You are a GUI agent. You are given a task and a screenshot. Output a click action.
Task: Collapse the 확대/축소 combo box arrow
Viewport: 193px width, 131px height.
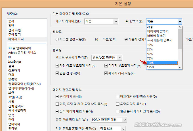180,21
